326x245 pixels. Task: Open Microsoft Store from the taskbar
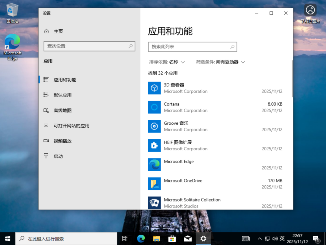pos(172,239)
